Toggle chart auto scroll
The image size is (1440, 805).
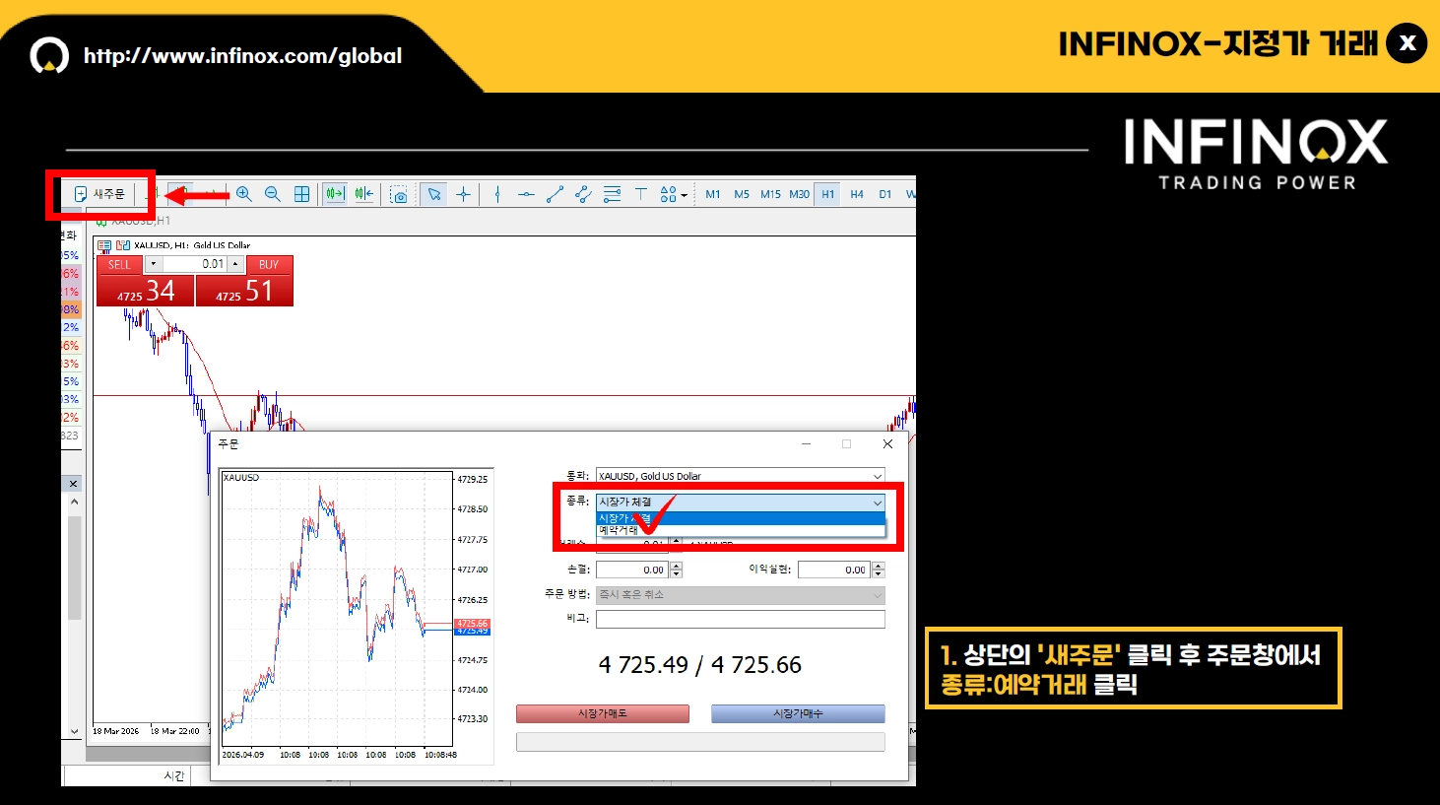(x=335, y=194)
